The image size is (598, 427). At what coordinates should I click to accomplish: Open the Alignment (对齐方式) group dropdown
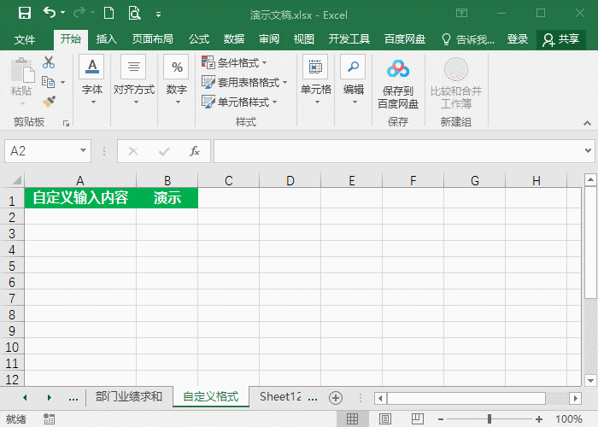click(134, 81)
